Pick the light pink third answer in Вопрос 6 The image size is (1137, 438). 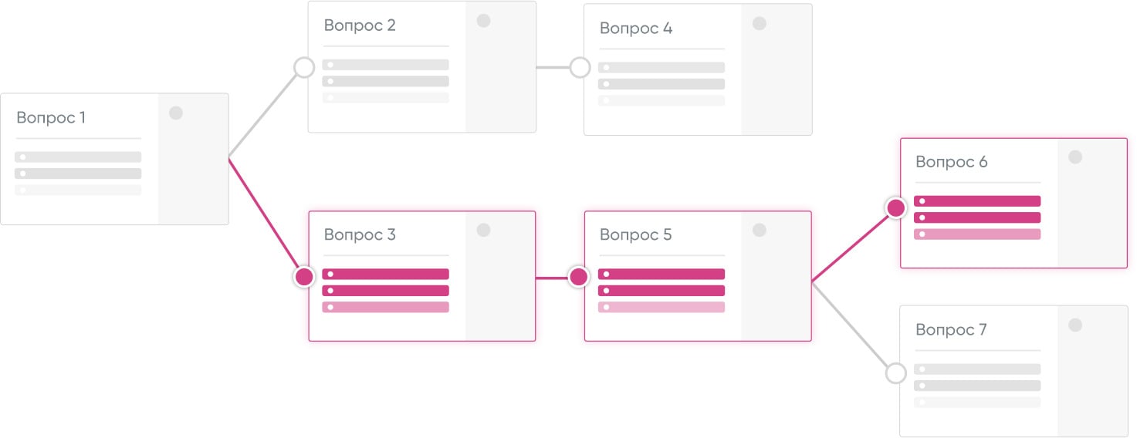(x=977, y=234)
